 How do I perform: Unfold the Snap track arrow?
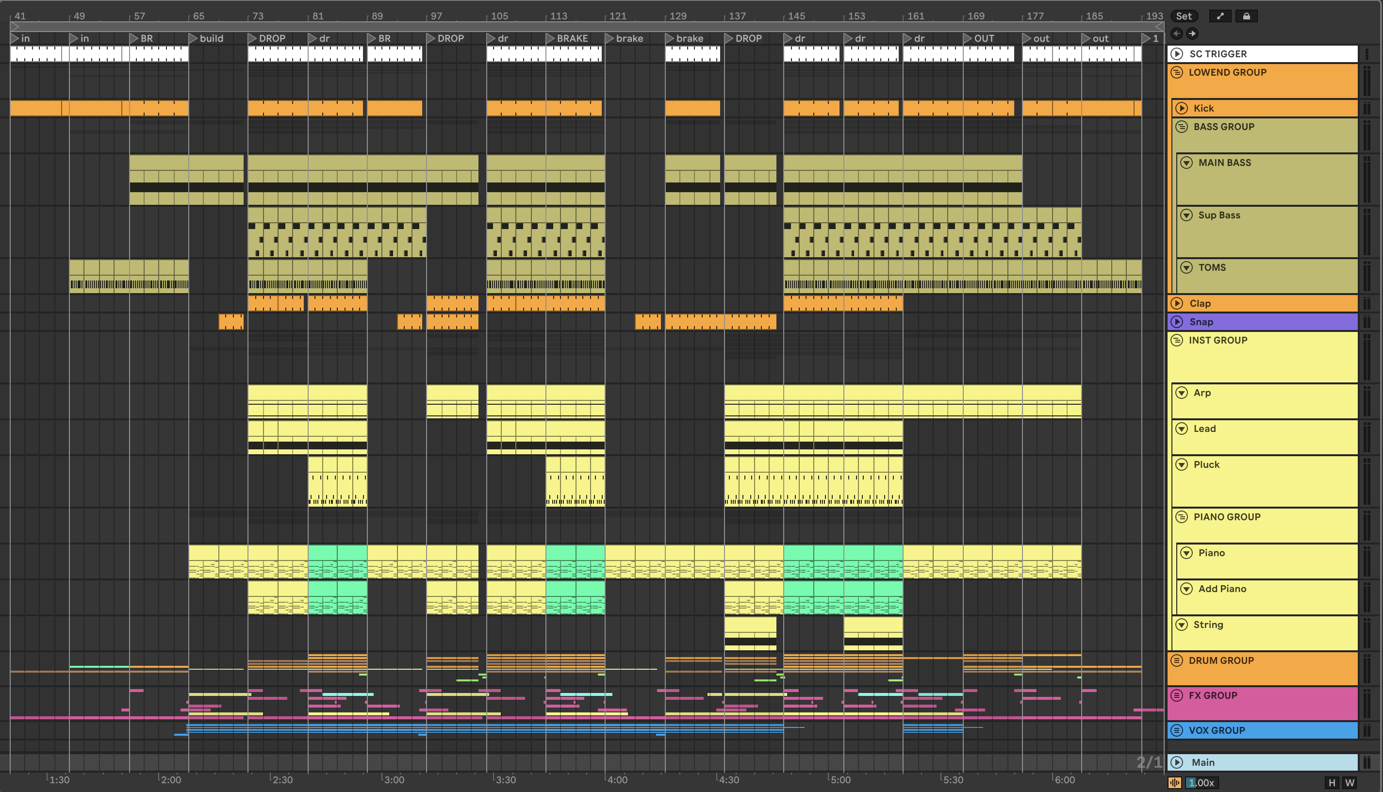(1177, 322)
